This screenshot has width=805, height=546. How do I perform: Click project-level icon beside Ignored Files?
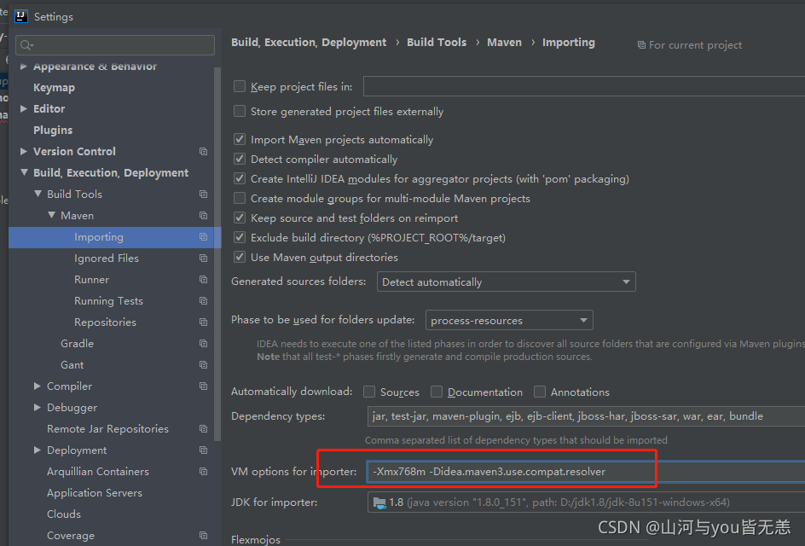tap(203, 258)
